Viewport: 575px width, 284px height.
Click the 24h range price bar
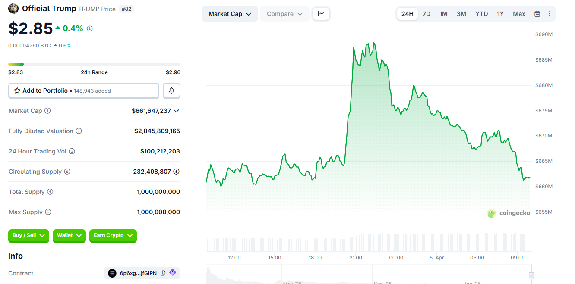pyautogui.click(x=94, y=63)
